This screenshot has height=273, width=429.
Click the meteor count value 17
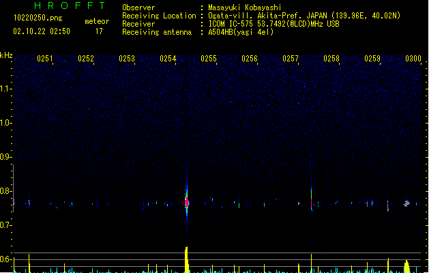[x=99, y=31]
